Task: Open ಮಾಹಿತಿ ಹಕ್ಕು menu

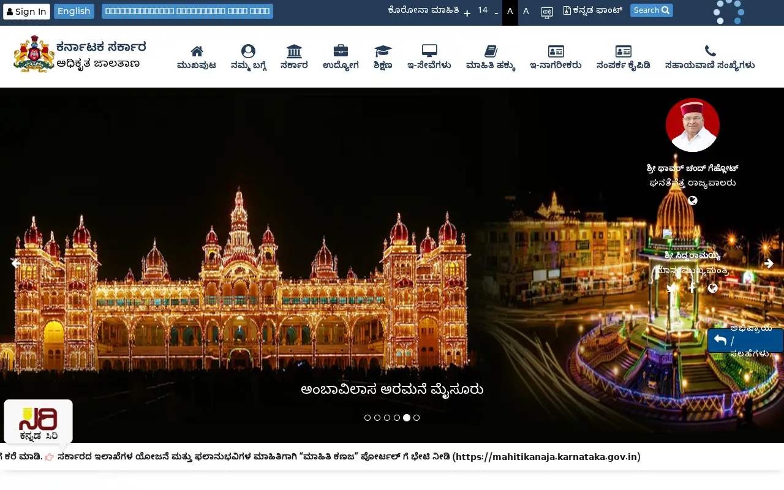Action: (x=491, y=58)
